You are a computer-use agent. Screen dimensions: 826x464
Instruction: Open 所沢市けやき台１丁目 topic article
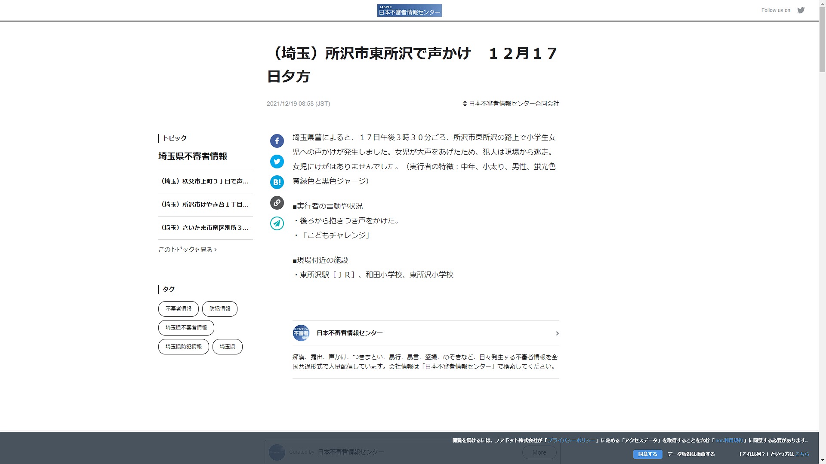pyautogui.click(x=205, y=205)
